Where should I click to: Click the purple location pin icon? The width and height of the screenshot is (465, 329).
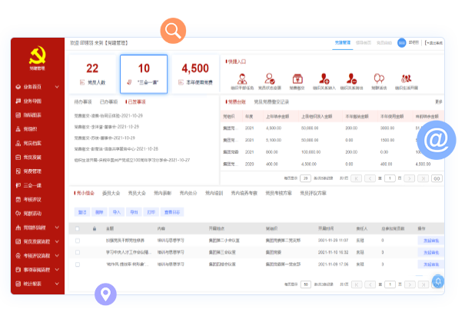pyautogui.click(x=105, y=293)
